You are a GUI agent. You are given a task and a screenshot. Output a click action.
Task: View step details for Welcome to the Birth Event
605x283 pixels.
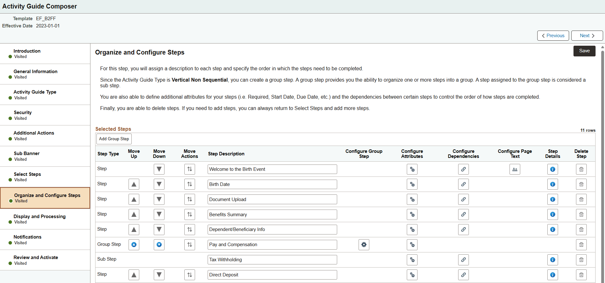coord(553,169)
